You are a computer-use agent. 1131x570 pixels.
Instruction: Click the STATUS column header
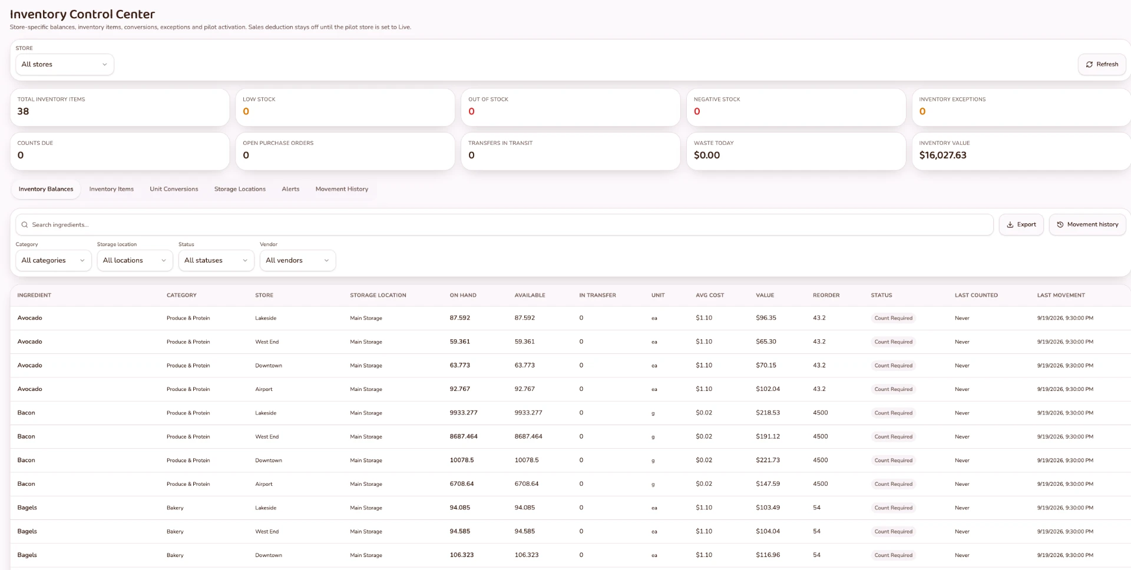click(x=881, y=296)
